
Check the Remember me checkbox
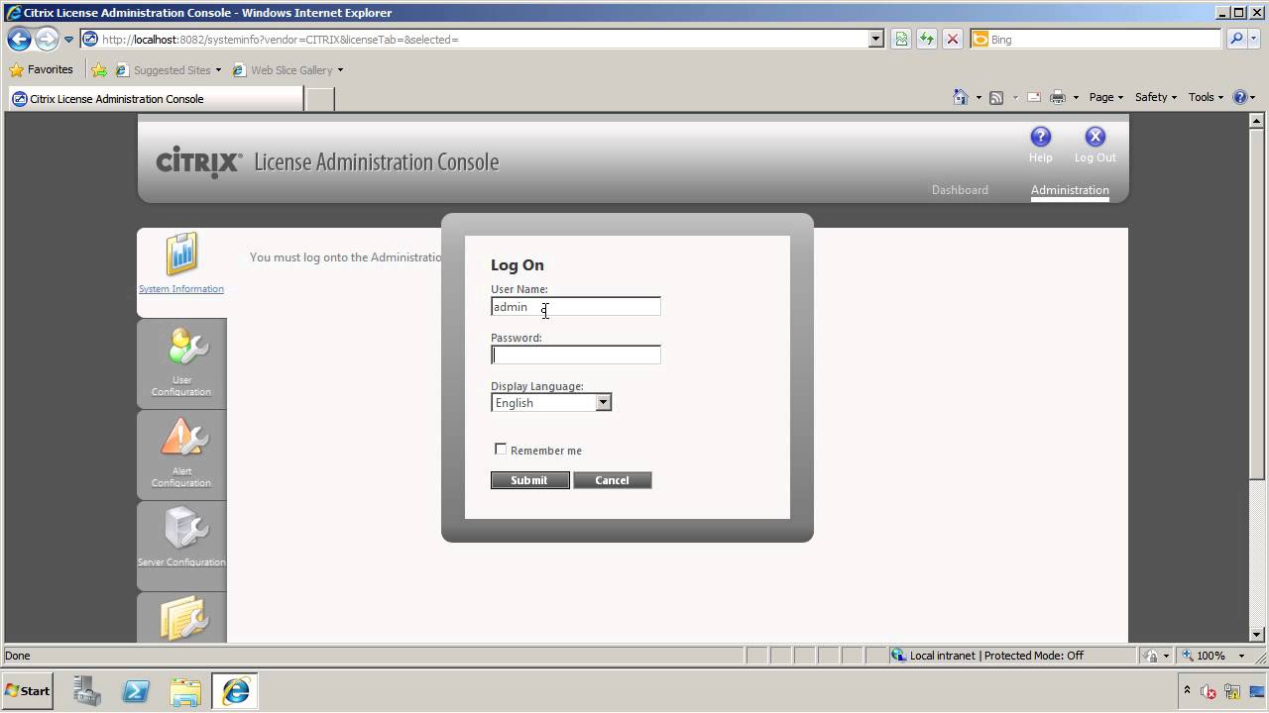click(x=501, y=450)
